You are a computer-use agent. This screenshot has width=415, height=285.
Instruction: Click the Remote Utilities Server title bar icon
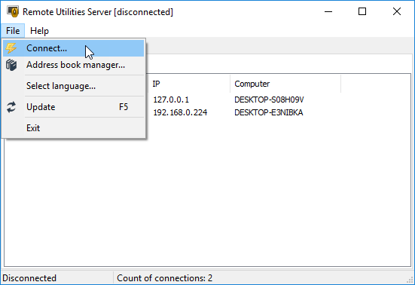(13, 11)
